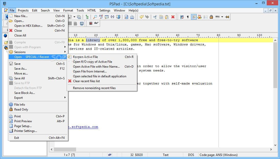Click the notepad icon left of File menu
The width and height of the screenshot is (280, 159).
click(x=6, y=10)
